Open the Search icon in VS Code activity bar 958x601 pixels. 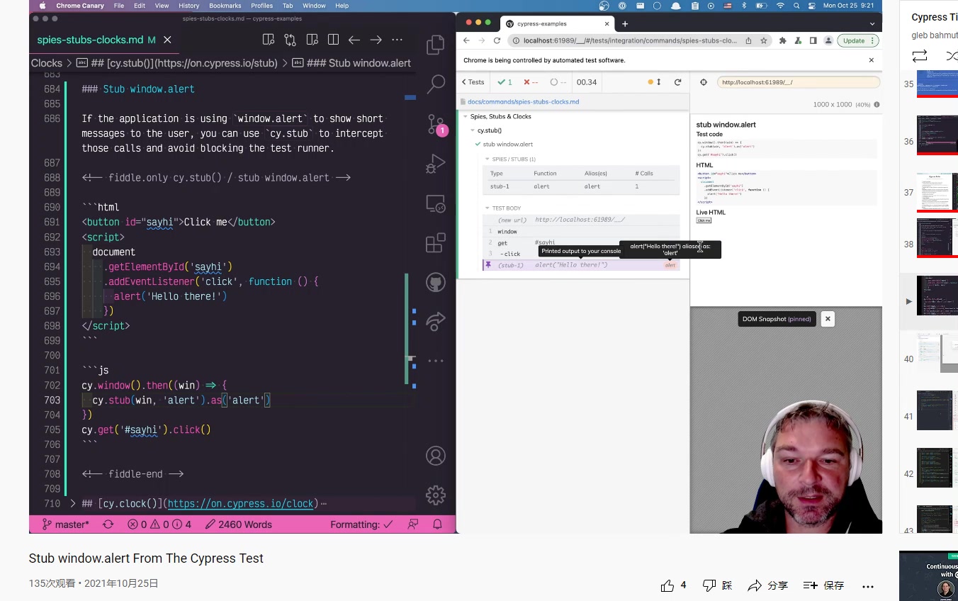[435, 85]
